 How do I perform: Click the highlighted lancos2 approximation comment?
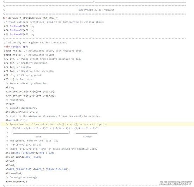point(56,125)
